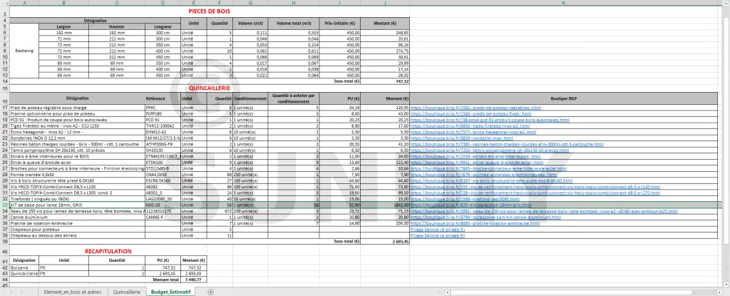Select the Montant total value 3 440,77
Image resolution: width=730 pixels, height=296 pixels.
coord(194,279)
